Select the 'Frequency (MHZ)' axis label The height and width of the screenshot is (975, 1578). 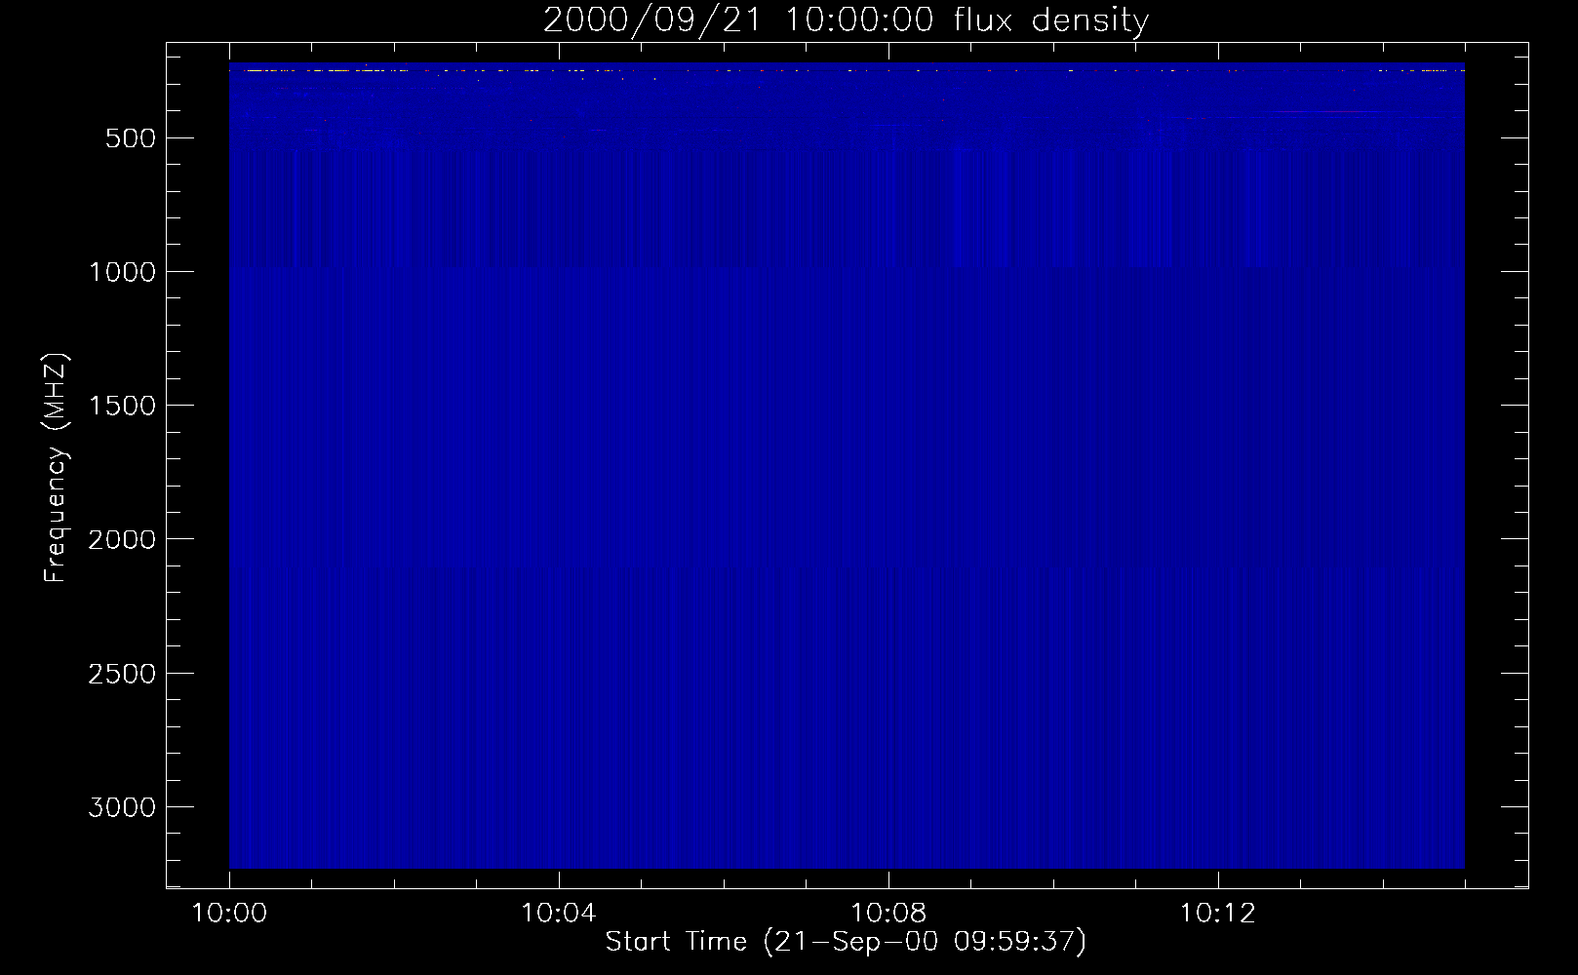pyautogui.click(x=56, y=467)
